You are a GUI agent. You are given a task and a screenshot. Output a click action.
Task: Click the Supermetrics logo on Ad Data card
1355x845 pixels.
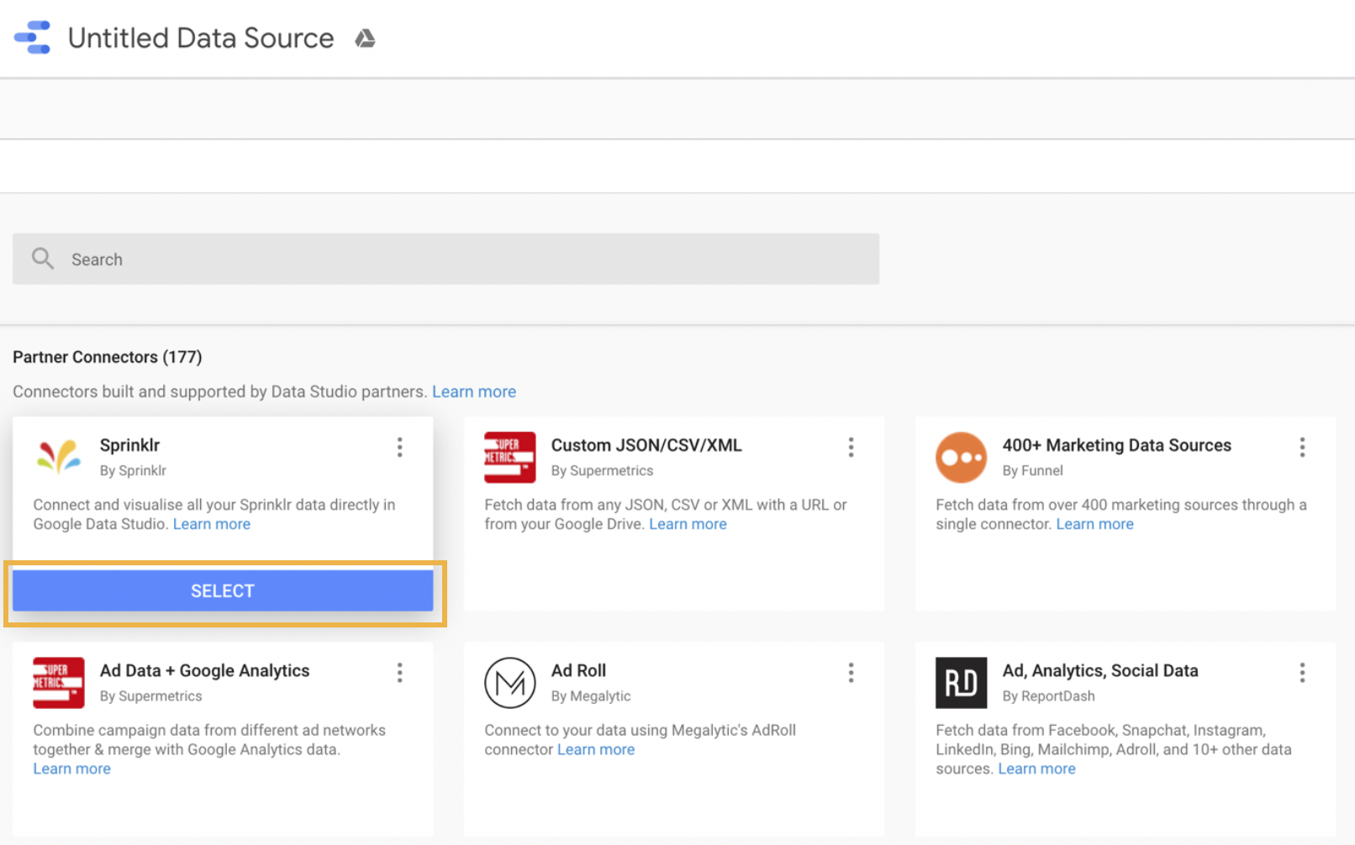click(x=59, y=683)
